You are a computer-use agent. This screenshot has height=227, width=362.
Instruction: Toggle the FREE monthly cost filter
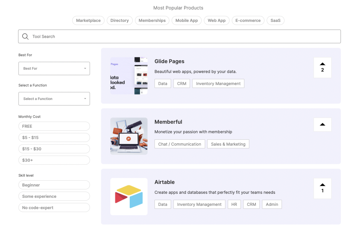(x=54, y=126)
